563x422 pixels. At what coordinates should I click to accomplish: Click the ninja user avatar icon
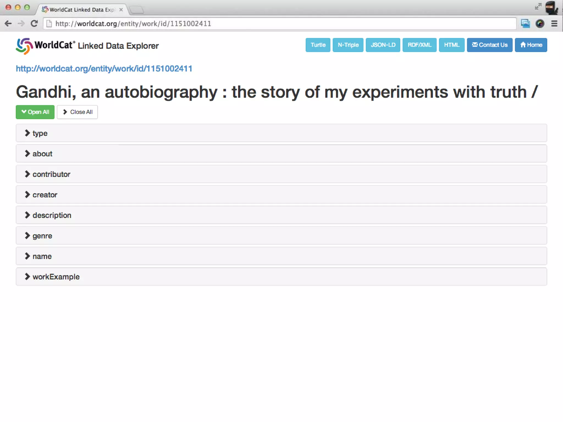(551, 8)
